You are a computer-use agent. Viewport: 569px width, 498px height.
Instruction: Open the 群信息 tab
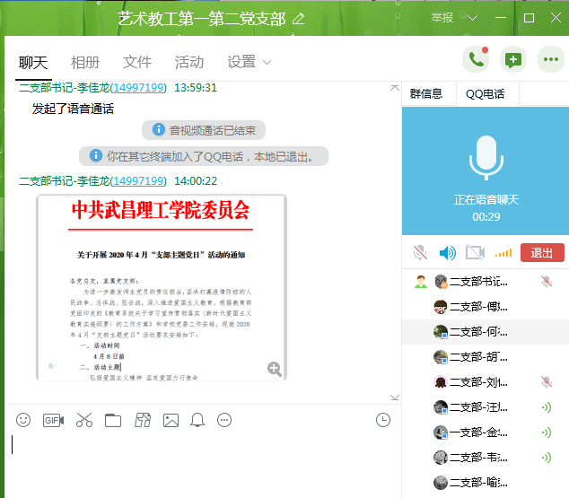426,94
